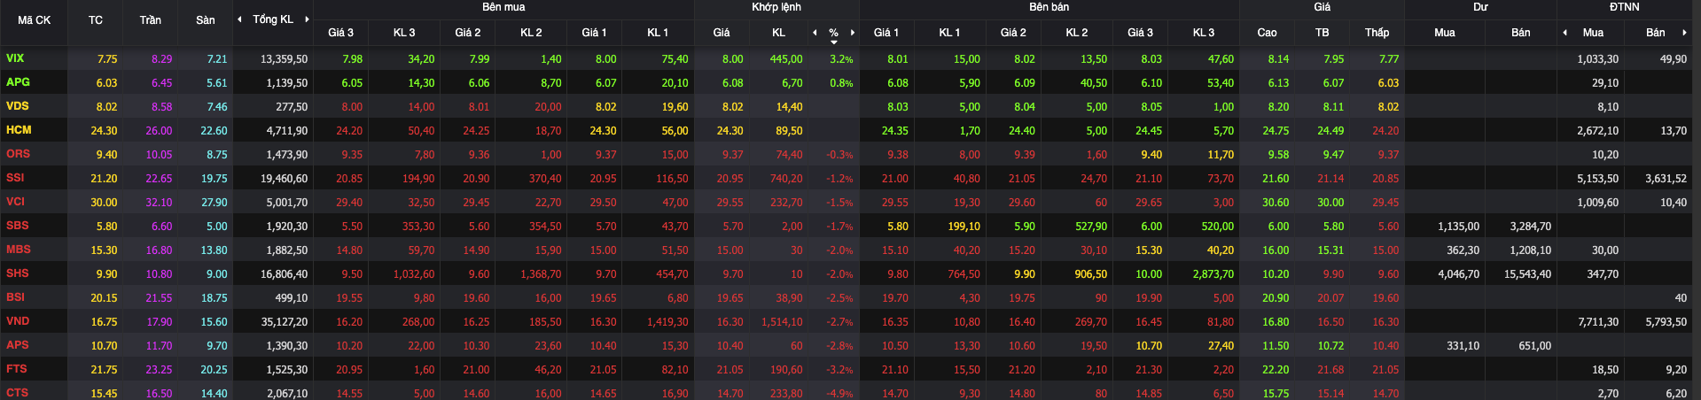
Task: Open the VIX stock symbol
Action: (x=15, y=58)
